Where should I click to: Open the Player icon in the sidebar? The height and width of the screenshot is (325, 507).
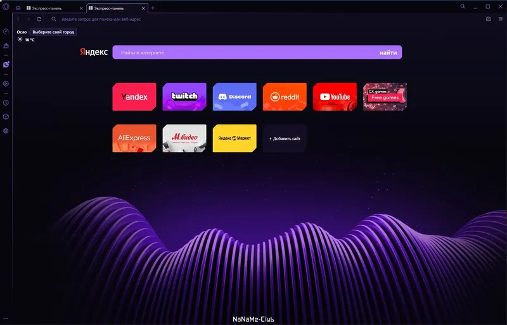tap(6, 83)
